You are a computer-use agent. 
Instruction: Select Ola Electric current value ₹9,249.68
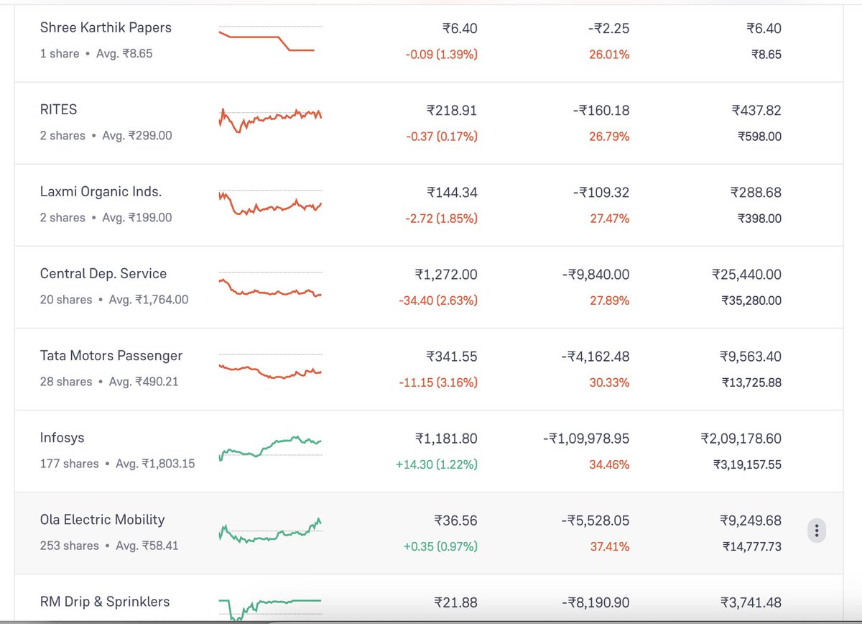tap(751, 520)
